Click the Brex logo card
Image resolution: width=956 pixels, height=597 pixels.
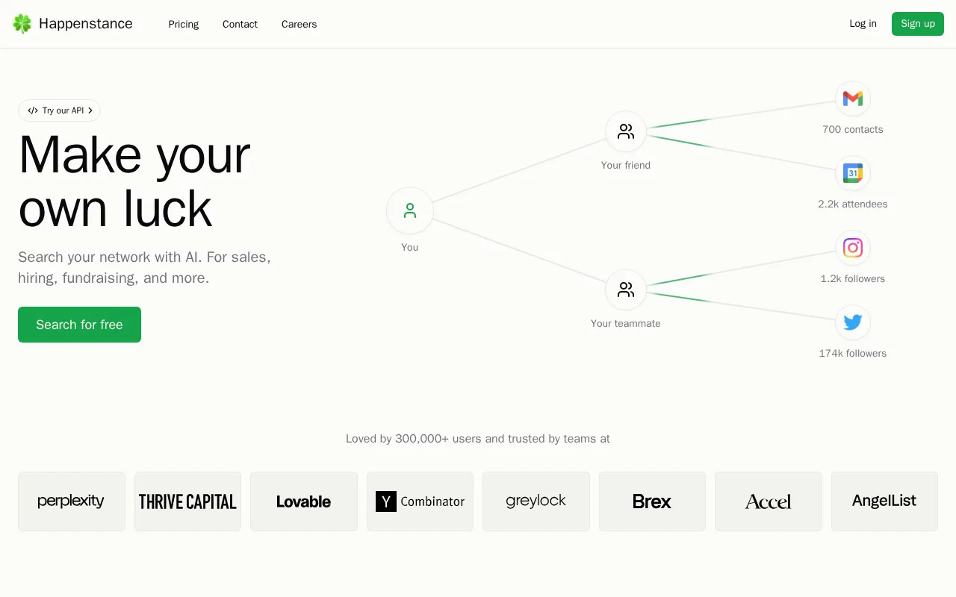pos(652,501)
